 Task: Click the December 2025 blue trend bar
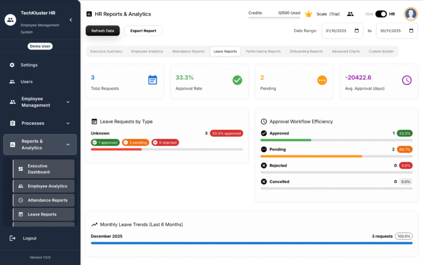[251, 243]
